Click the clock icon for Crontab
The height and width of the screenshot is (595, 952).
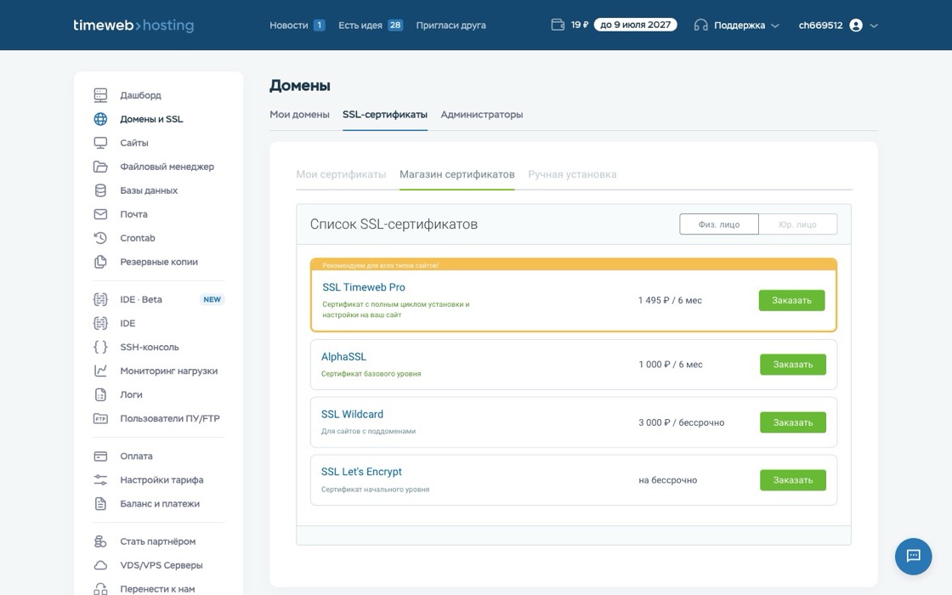(100, 238)
